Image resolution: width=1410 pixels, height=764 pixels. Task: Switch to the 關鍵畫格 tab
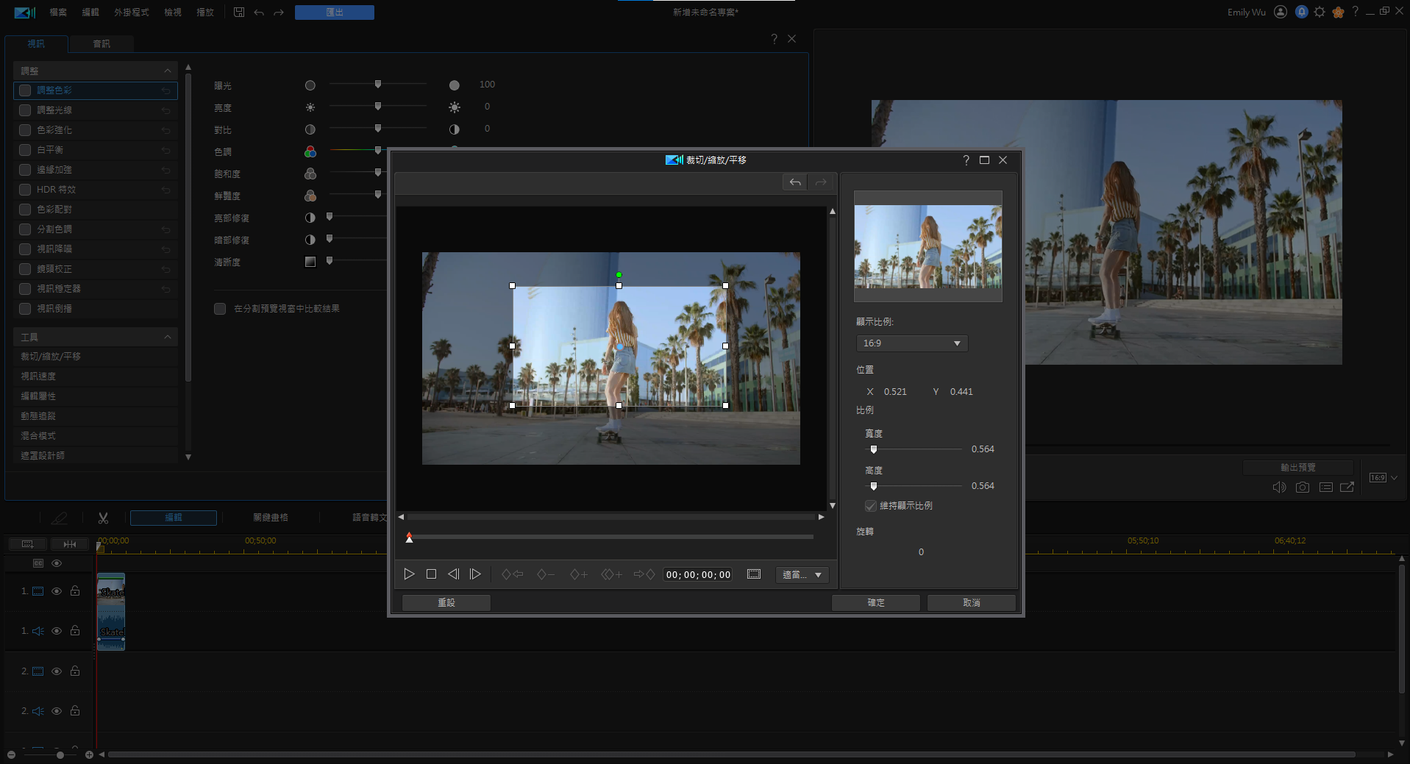pos(271,518)
